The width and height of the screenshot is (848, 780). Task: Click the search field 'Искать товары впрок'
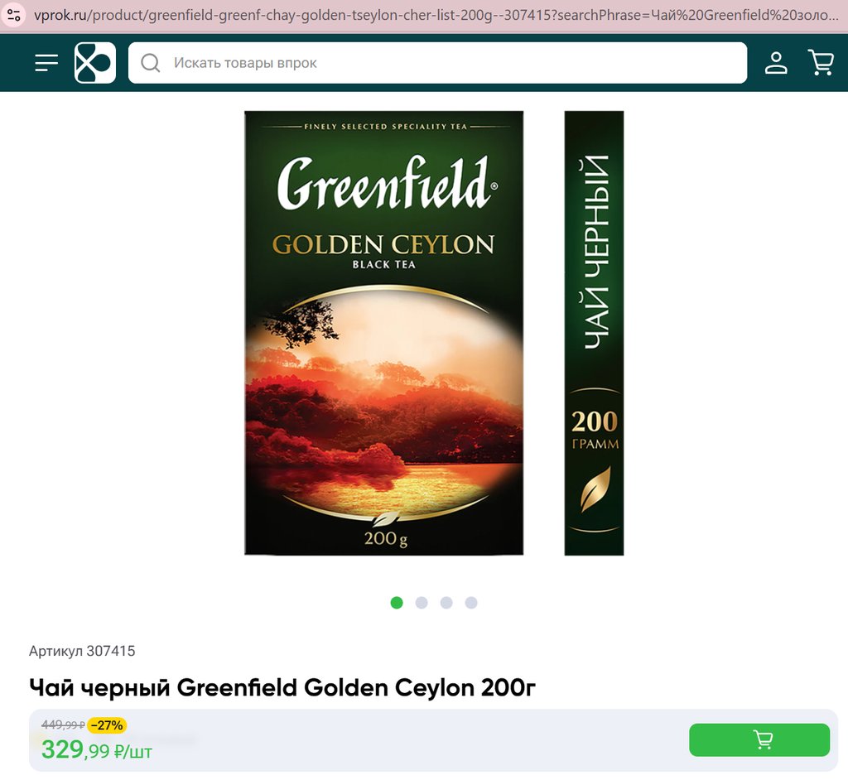tap(447, 63)
